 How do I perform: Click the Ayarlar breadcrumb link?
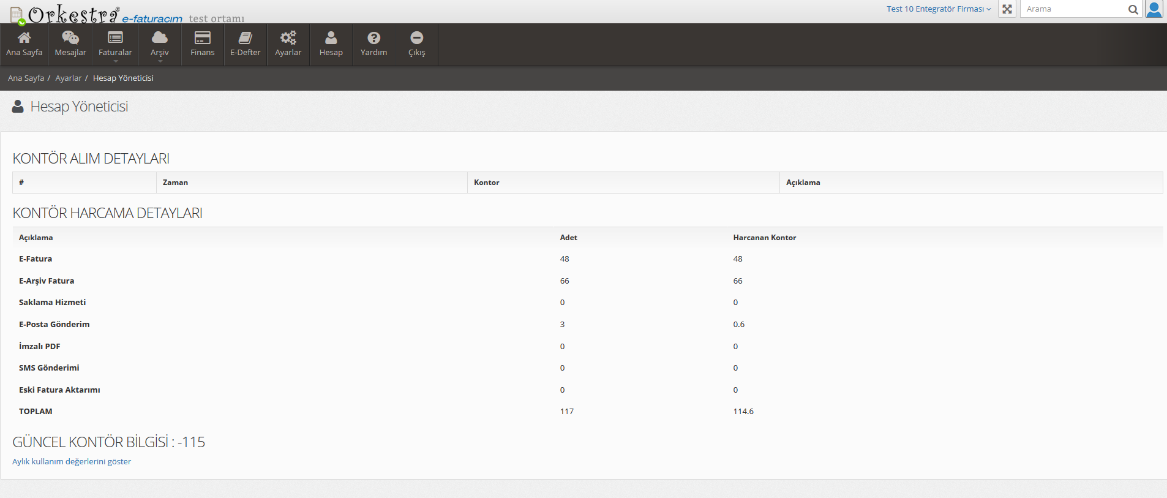[68, 78]
